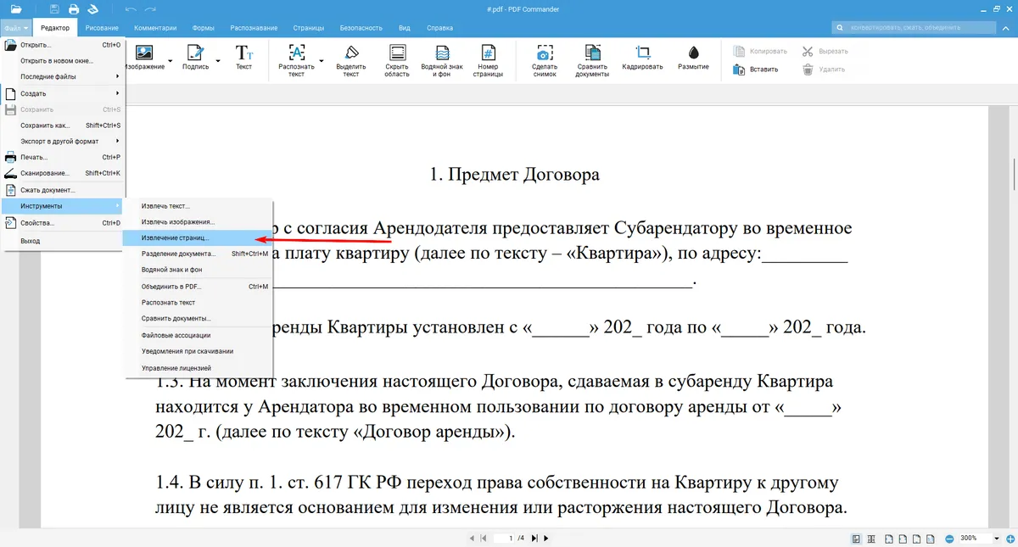Choose Свойства menu item

tap(64, 223)
